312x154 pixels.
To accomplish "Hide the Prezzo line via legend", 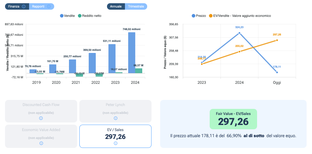I will tap(199, 16).
